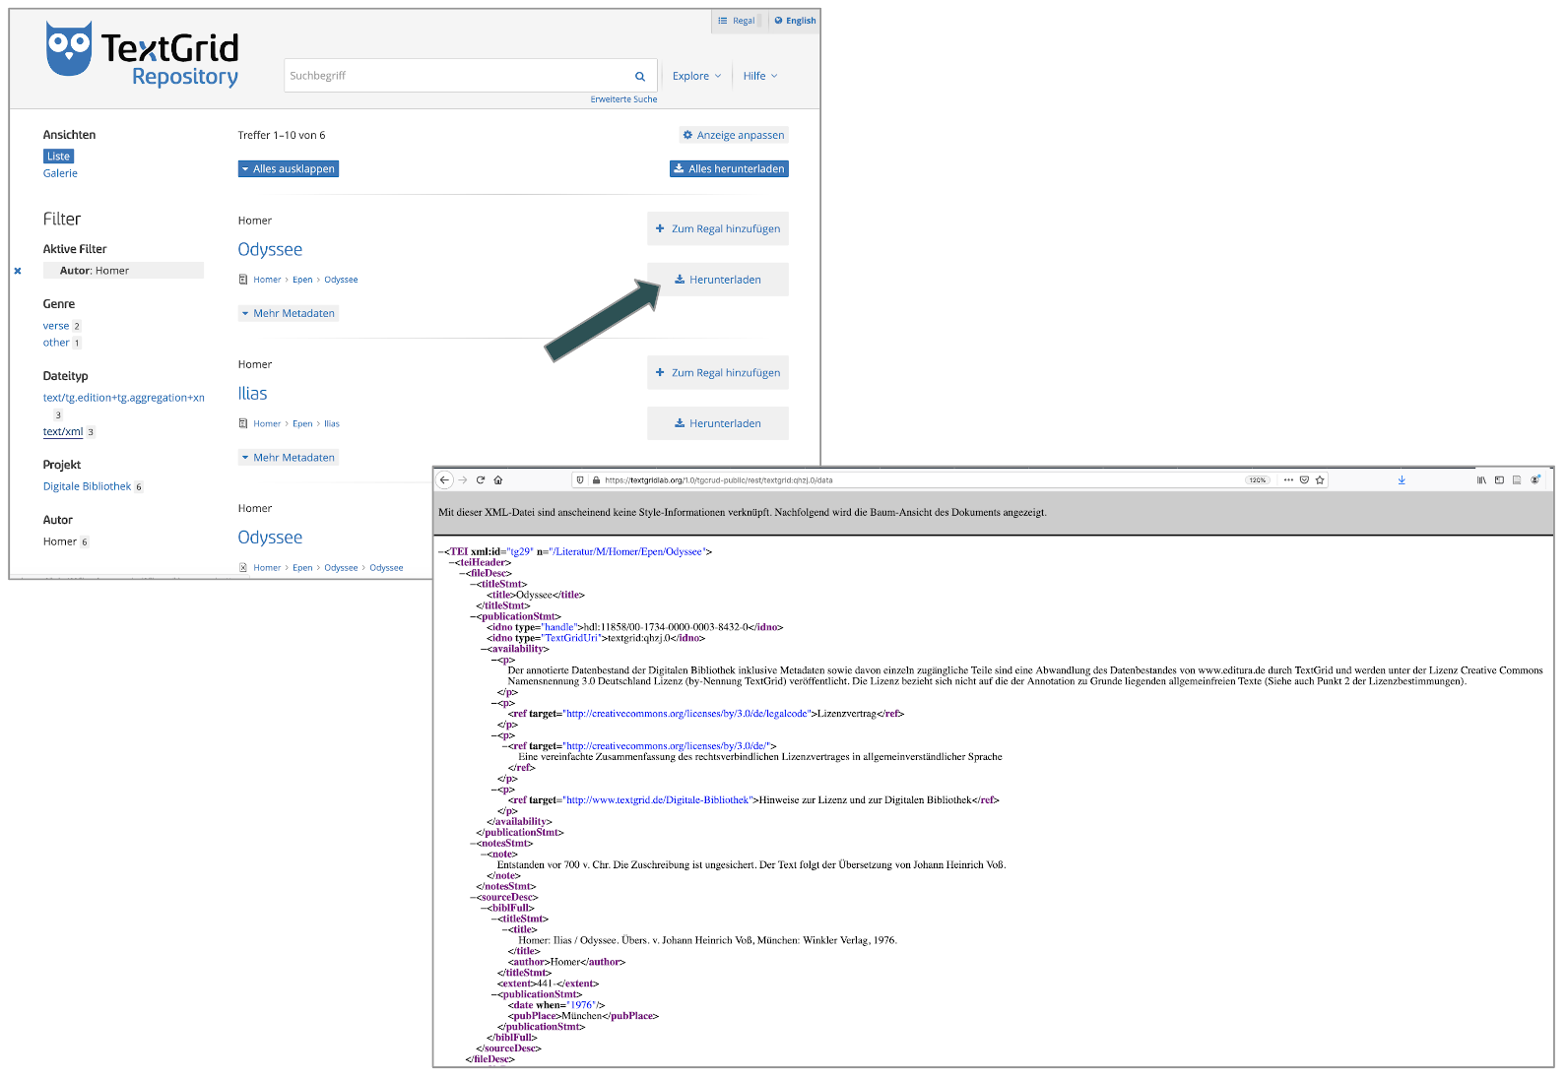Click the 120% zoom badge in URL bar
The image size is (1566, 1079).
click(1258, 480)
